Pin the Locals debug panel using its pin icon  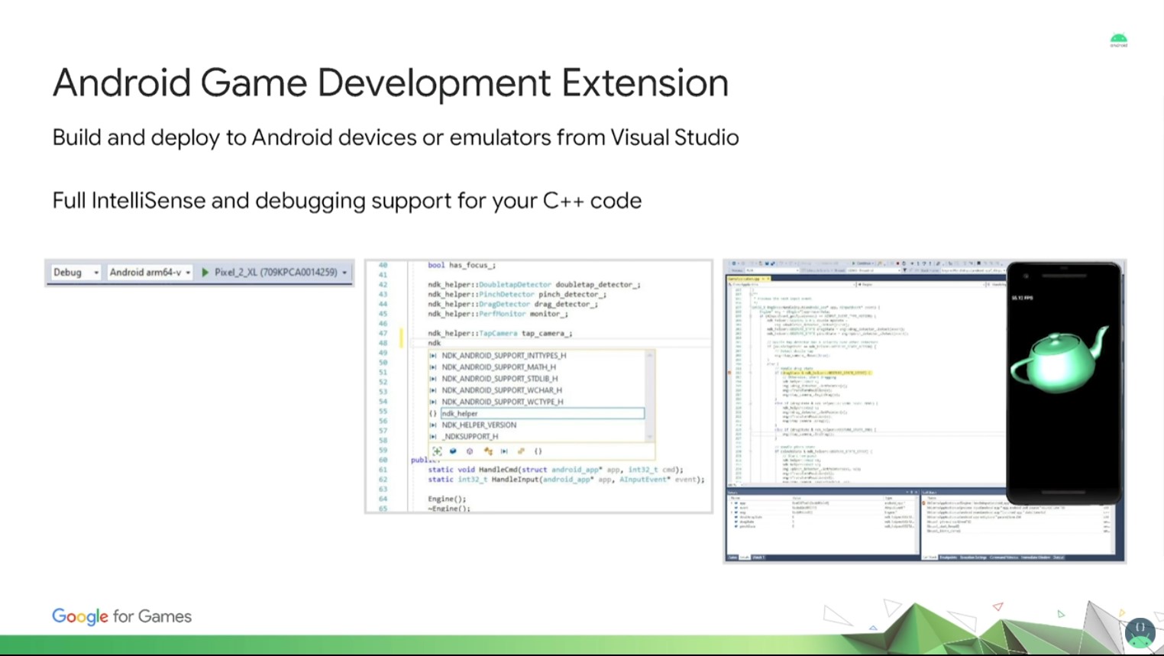pyautogui.click(x=911, y=492)
